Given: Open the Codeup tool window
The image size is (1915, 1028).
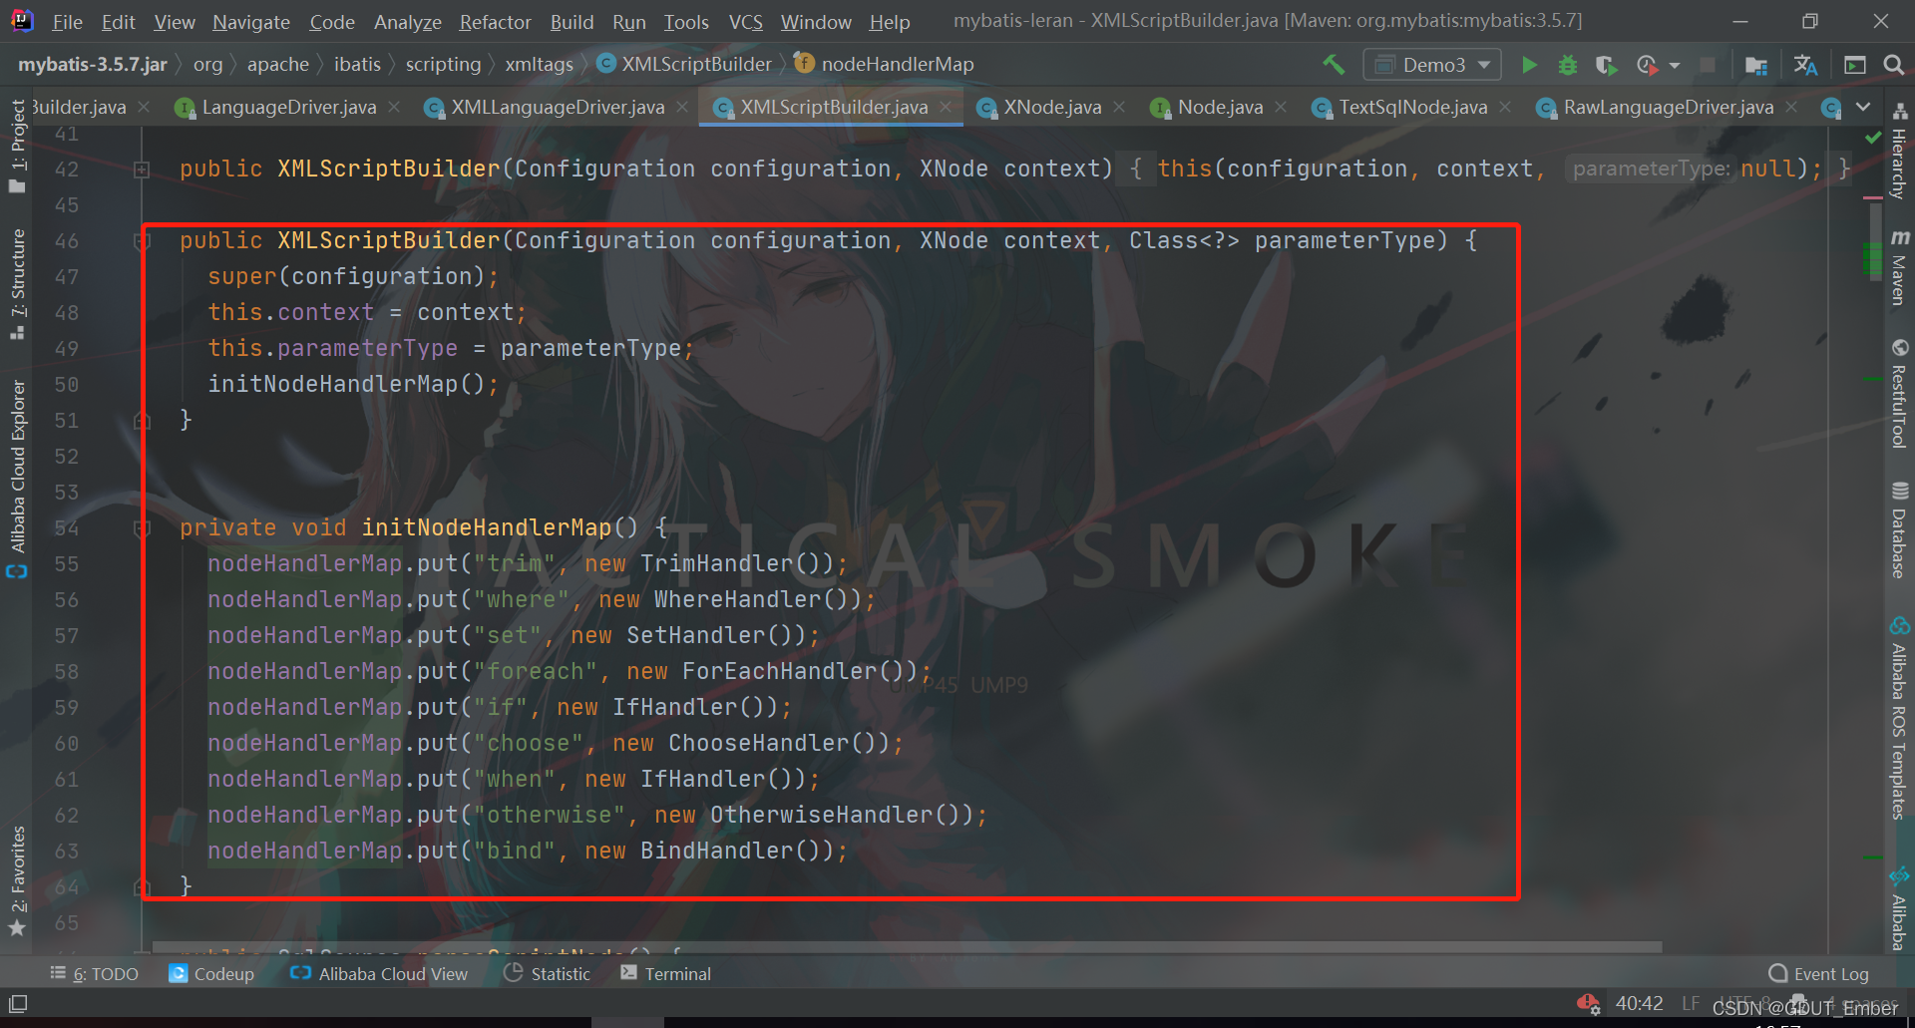Looking at the screenshot, I should (211, 974).
